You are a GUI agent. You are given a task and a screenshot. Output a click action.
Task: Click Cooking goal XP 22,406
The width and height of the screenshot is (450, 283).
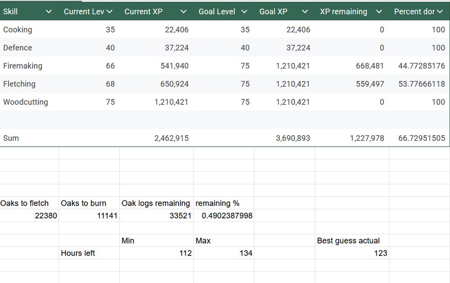coord(298,30)
